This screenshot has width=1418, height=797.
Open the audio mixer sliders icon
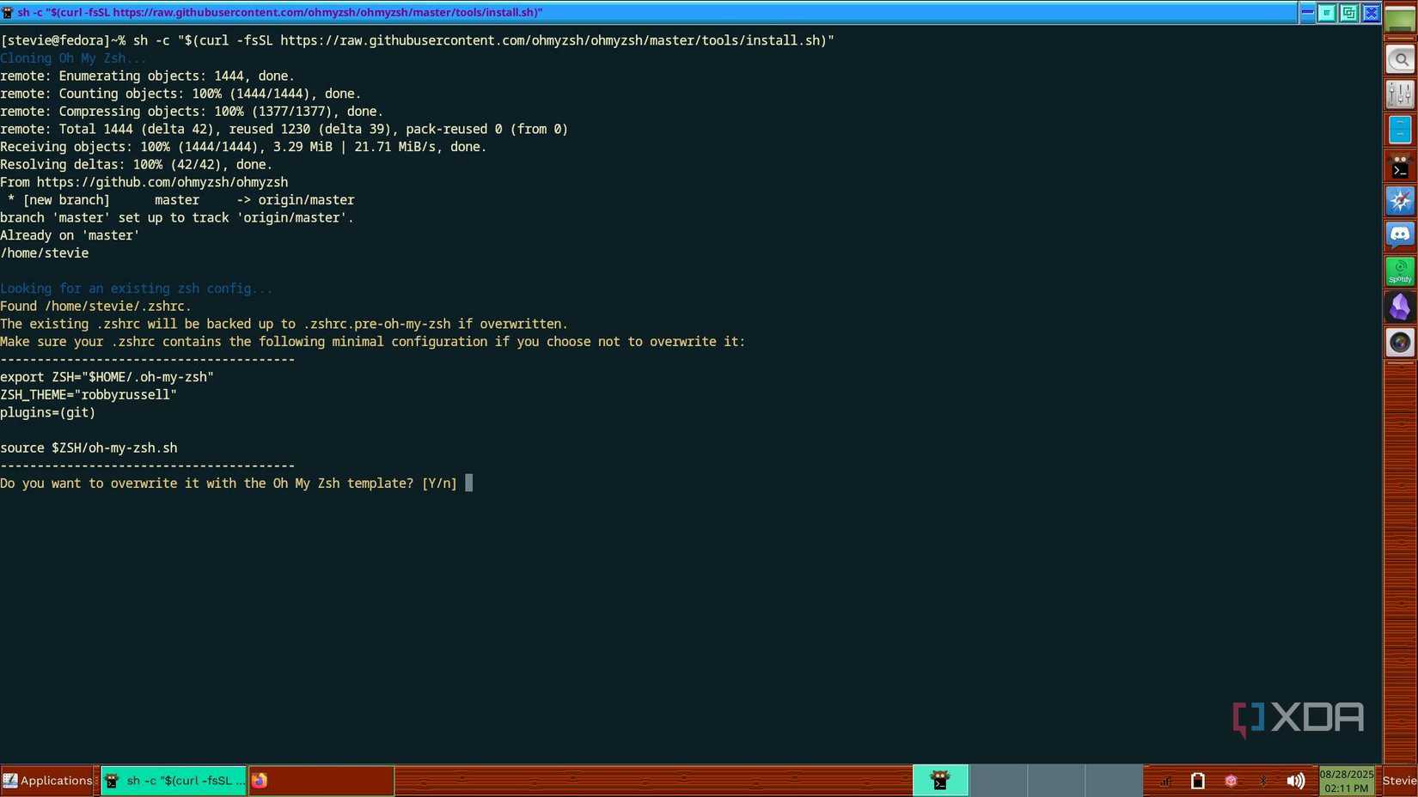[1400, 94]
